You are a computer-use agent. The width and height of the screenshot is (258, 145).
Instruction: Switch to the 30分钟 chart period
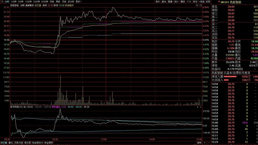coord(36,2)
